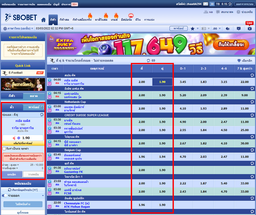This screenshot has height=215, width=256.
Task: Refresh the Netherlands Cup league row
Action: click(252, 102)
